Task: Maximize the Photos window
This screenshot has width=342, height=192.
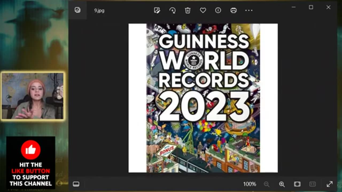Action: pos(311,7)
